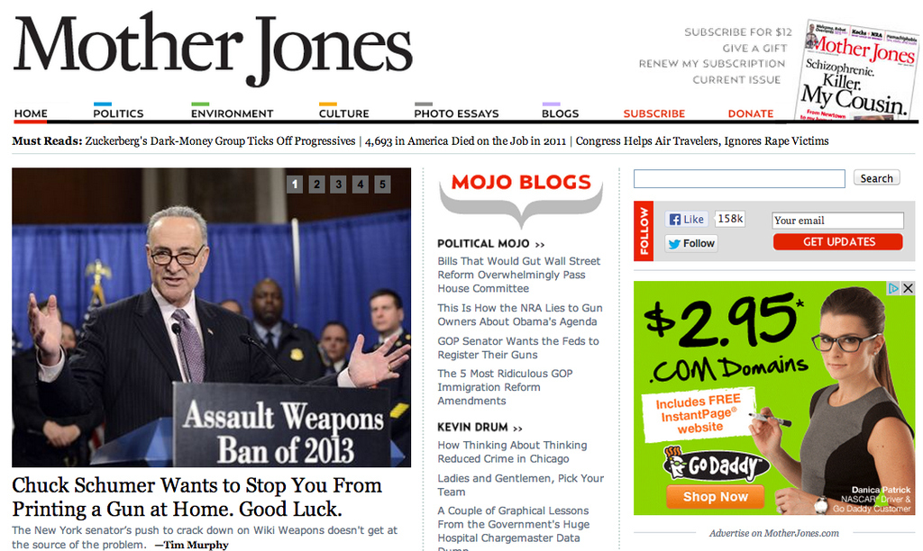This screenshot has width=923, height=551.
Task: Click the Search button
Action: 876,178
